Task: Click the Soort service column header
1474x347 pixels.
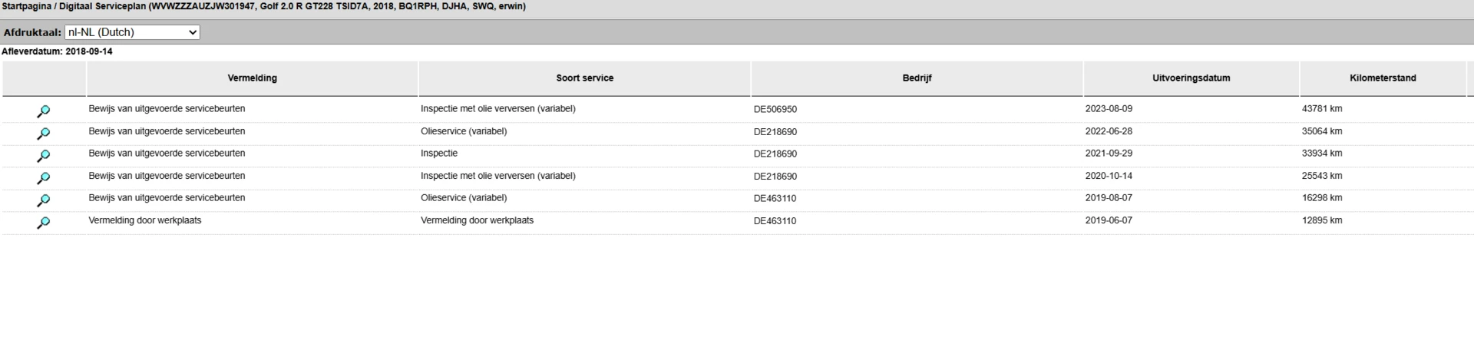Action: [x=585, y=78]
